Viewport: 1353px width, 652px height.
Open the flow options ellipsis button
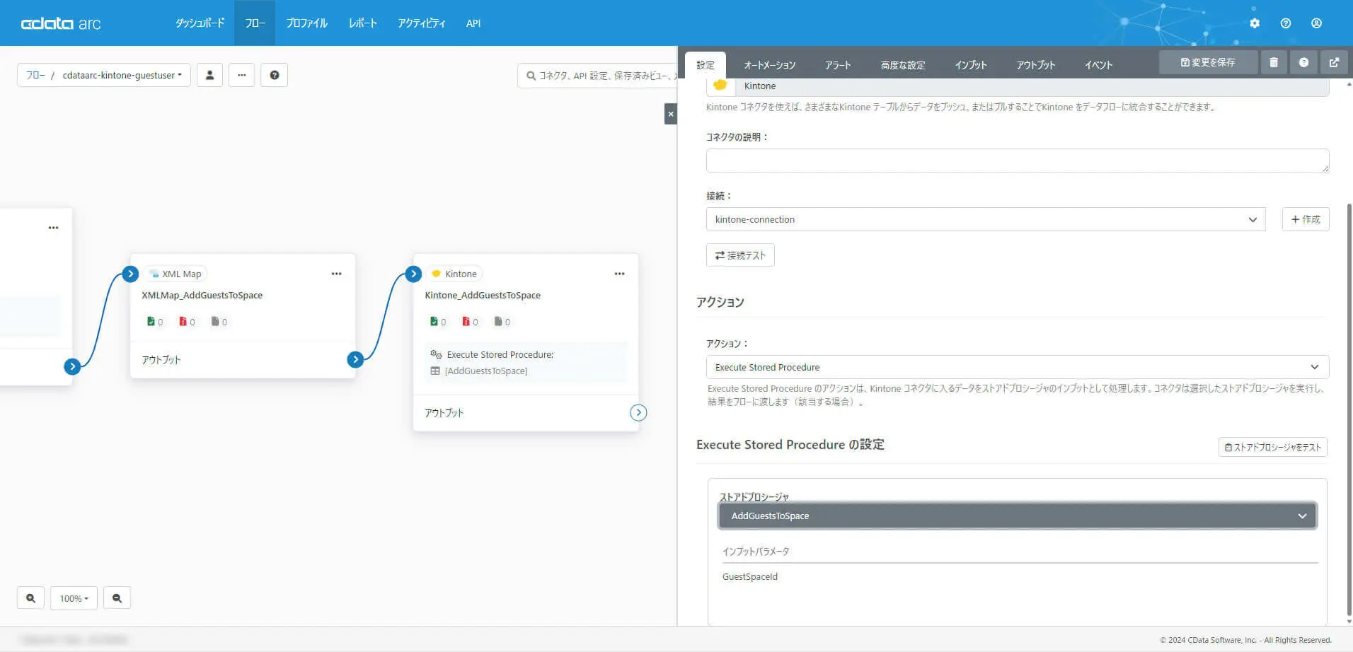point(241,75)
